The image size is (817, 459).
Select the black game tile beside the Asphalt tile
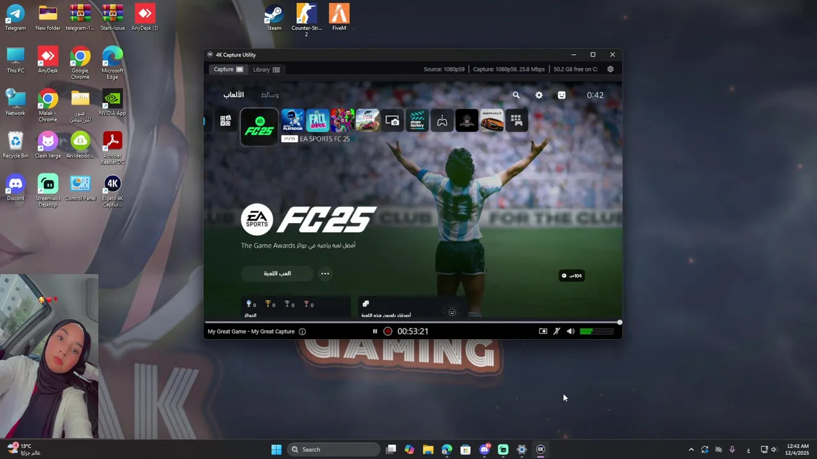(467, 120)
